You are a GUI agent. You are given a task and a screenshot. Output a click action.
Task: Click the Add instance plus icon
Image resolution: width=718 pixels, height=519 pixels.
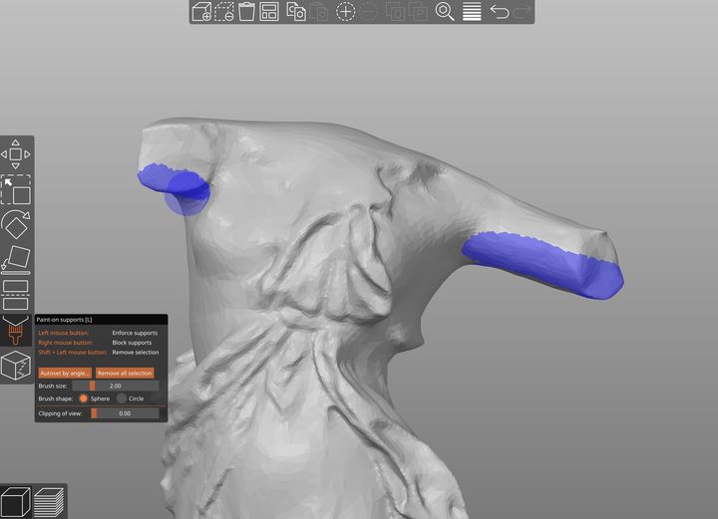pos(345,12)
